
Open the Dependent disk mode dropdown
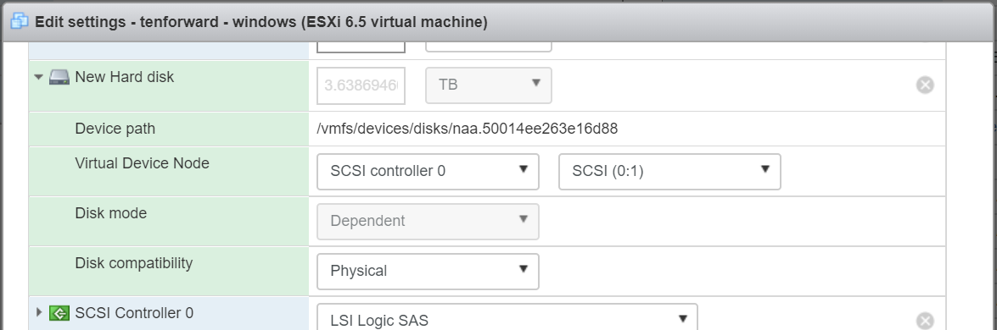click(x=428, y=222)
